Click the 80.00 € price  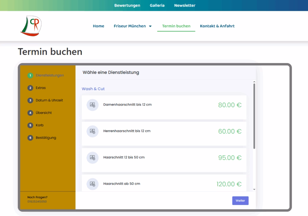pos(229,105)
